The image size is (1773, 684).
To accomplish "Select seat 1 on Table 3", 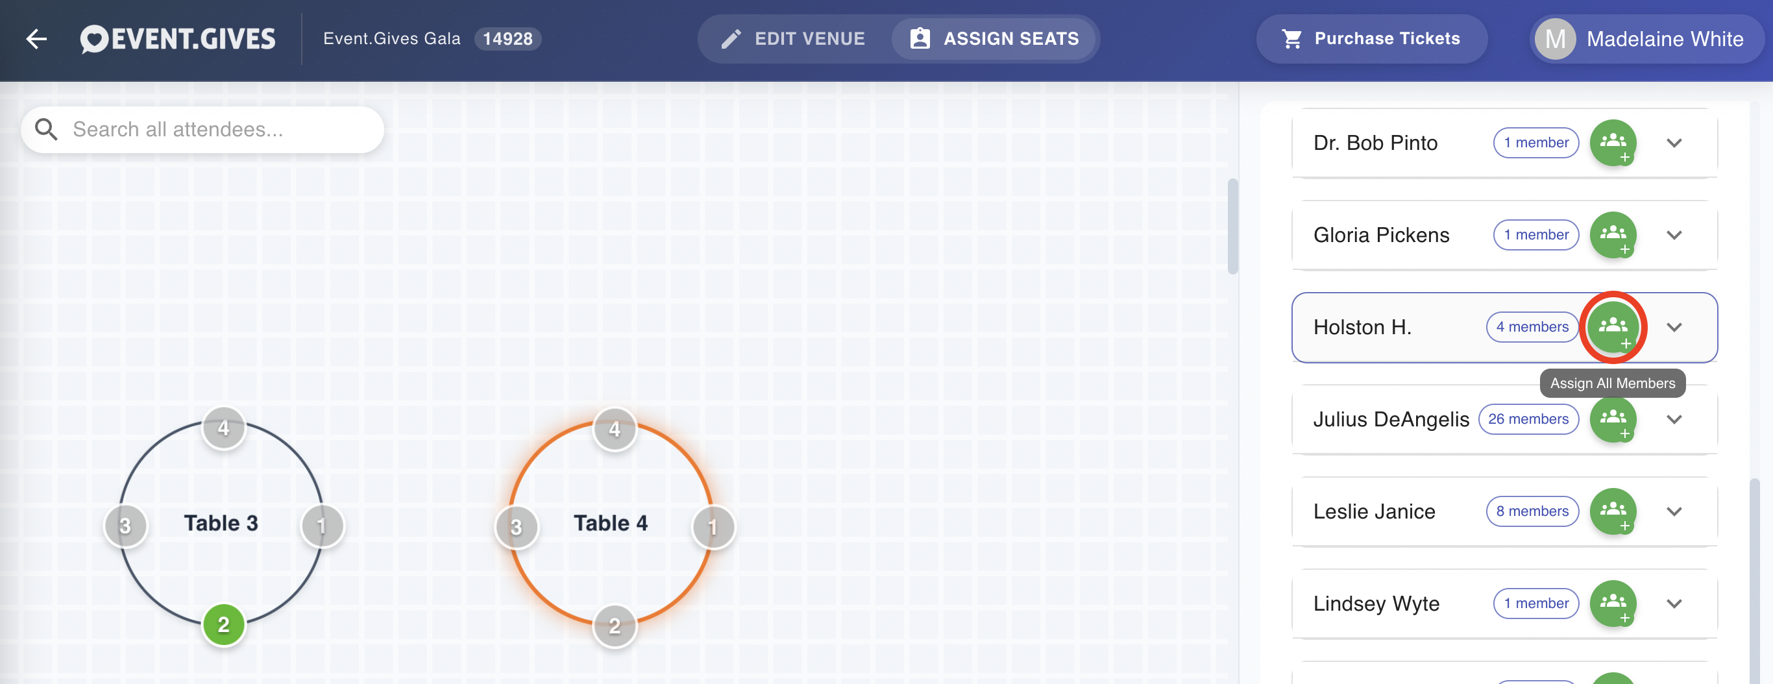I will click(x=322, y=526).
